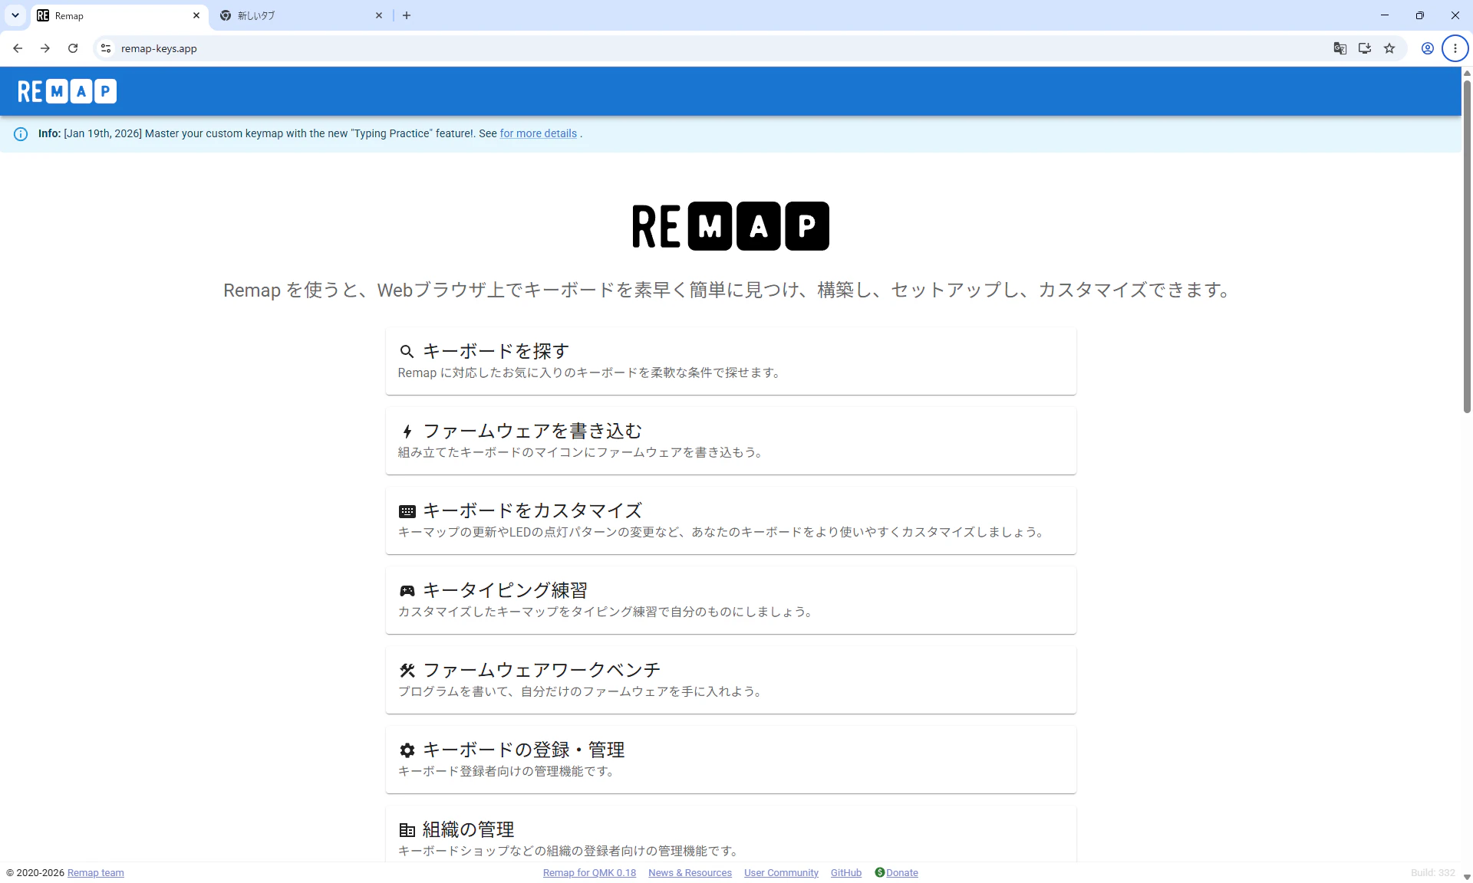The width and height of the screenshot is (1473, 883).
Task: Click the Remap tagline starting 'Remap を使うと'
Action: 729,291
